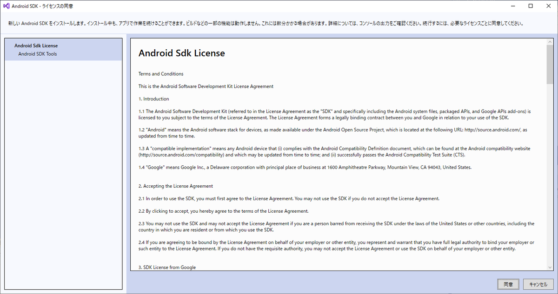Click the '1. Introduction' section heading
Image resolution: width=558 pixels, height=294 pixels.
[x=154, y=99]
